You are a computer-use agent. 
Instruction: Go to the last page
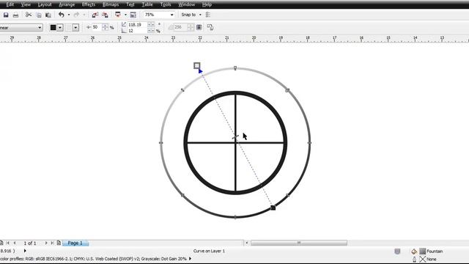52,243
